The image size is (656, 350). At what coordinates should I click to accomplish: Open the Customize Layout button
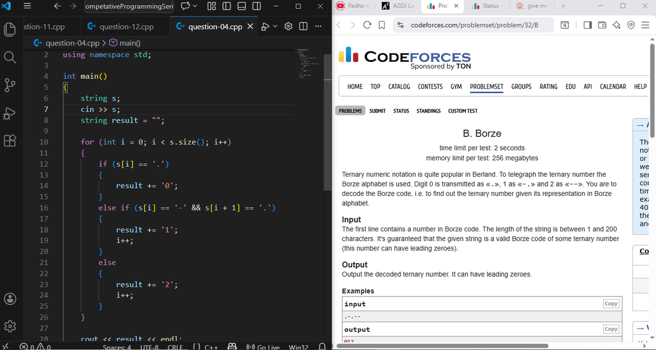212,6
